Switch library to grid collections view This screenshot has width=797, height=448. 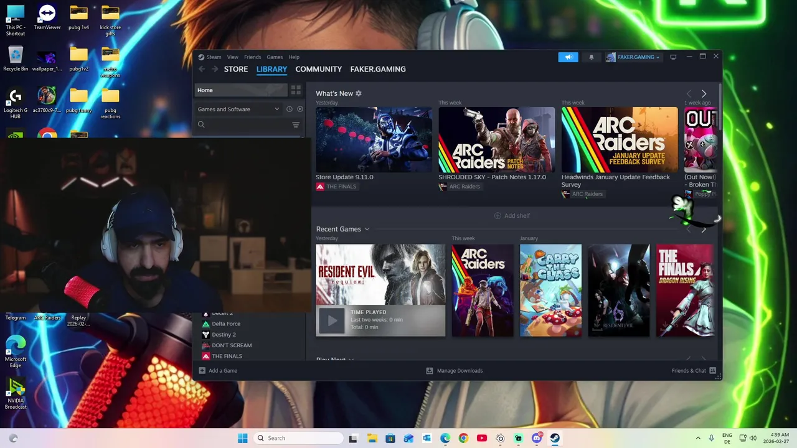(x=296, y=90)
